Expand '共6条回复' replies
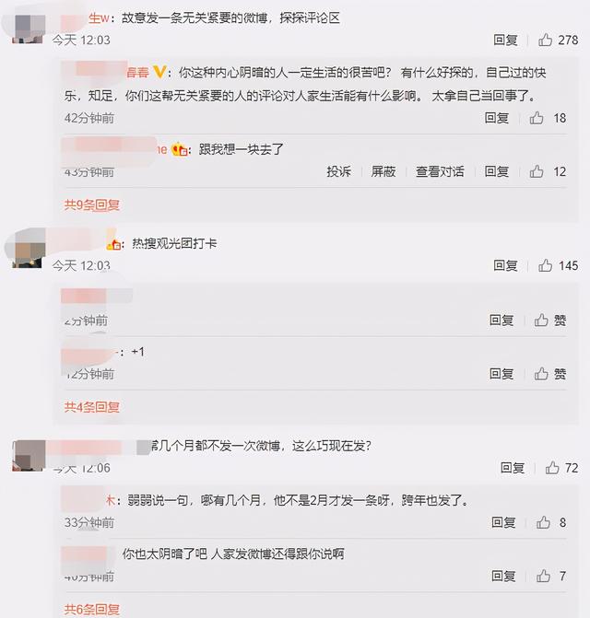Image resolution: width=590 pixels, height=618 pixels. [92, 609]
